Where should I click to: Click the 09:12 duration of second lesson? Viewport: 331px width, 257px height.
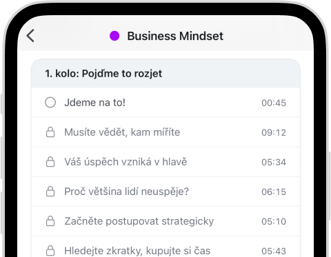pos(274,132)
